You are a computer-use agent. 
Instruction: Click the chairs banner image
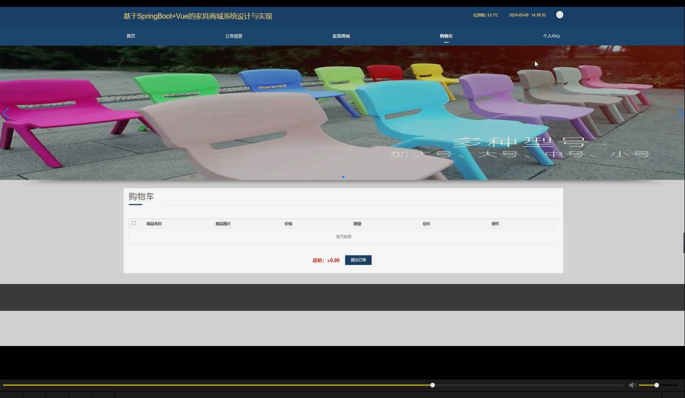tap(342, 113)
